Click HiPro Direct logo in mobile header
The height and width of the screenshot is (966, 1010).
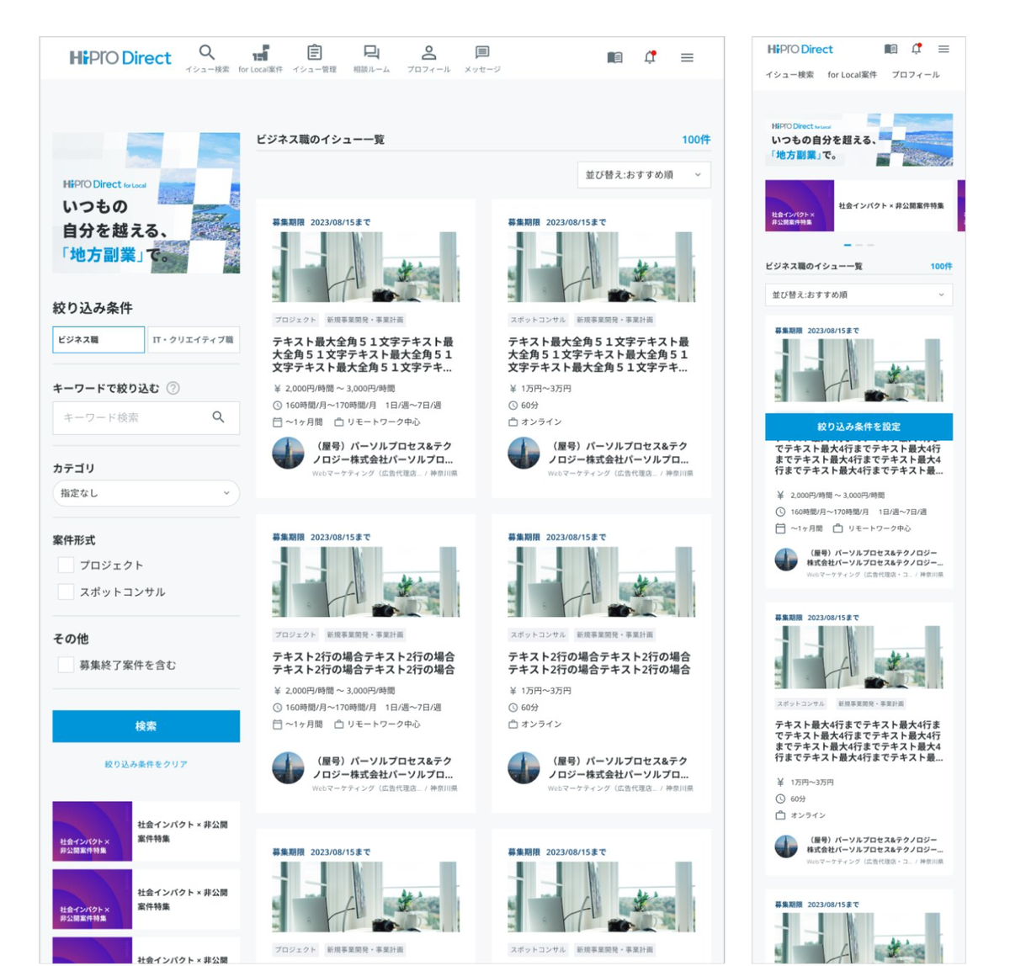pos(800,49)
